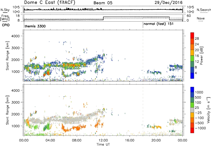Click the '1000' tick on Velocity colorbar

199,92
